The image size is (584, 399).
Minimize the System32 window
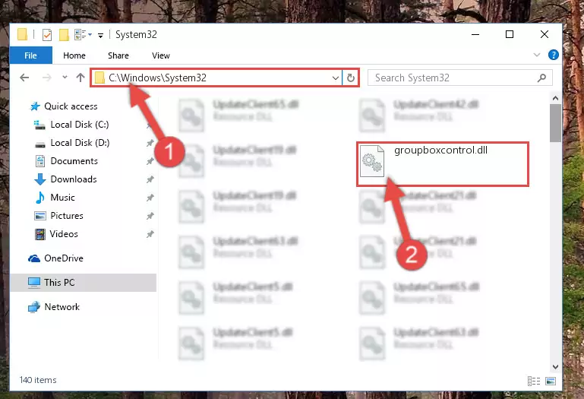point(475,34)
